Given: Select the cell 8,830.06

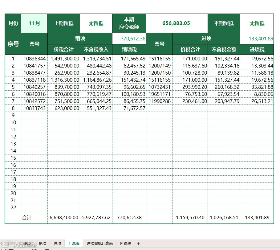Looking at the screenshot, I should click(257, 94).
